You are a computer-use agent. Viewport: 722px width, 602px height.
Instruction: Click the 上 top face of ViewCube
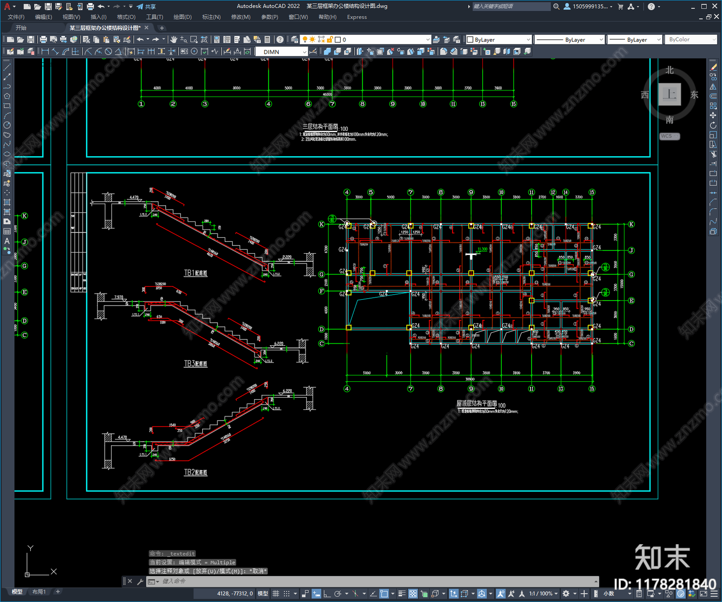coord(670,94)
